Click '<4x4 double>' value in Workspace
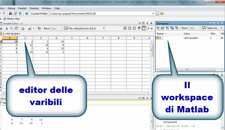The height and width of the screenshot is (130, 225). point(191,38)
